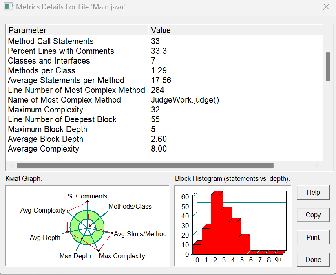The image size is (336, 275).
Task: Select the Maximum Complexity row
Action: click(x=164, y=110)
